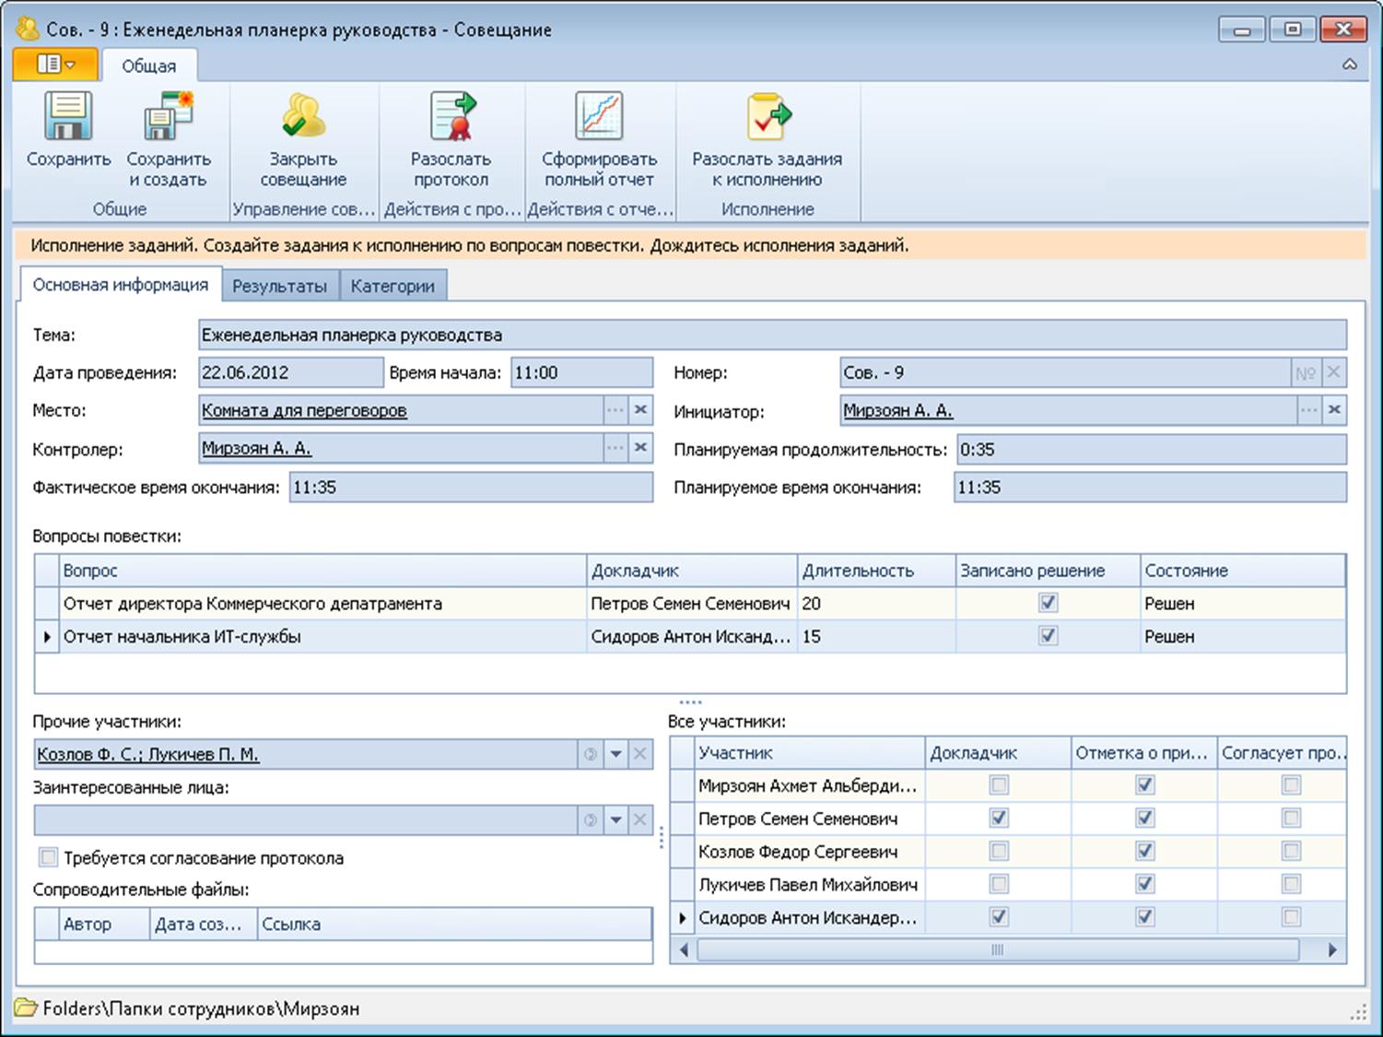Switch to the Категории tab
Screen dimensions: 1383x1037
[393, 286]
